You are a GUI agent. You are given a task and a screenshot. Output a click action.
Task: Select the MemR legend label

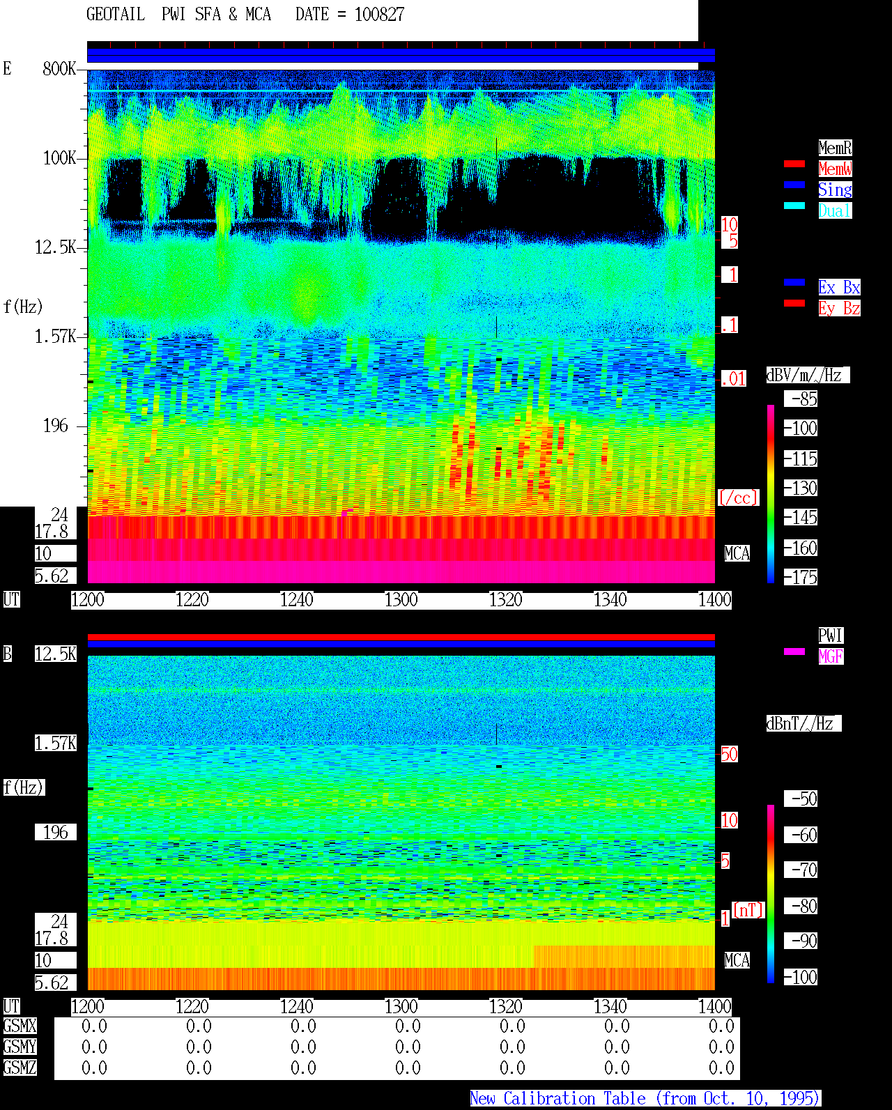835,148
